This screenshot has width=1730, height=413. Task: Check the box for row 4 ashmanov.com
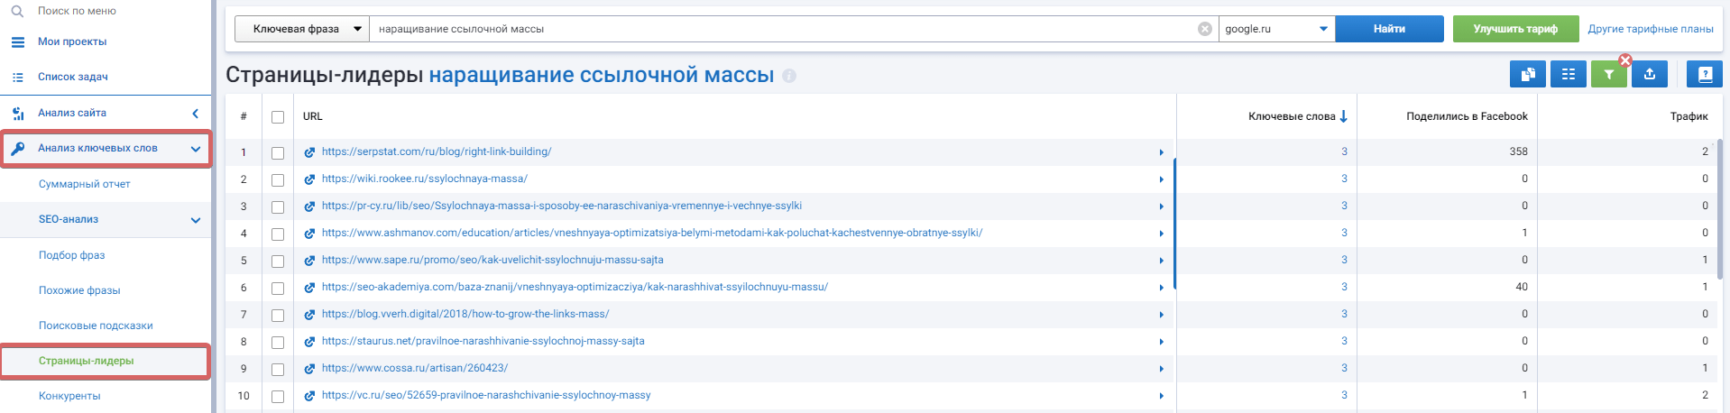coord(278,234)
